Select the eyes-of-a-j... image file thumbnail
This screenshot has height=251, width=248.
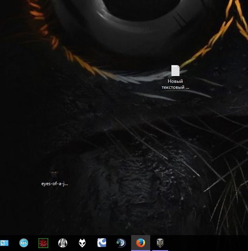point(54,174)
